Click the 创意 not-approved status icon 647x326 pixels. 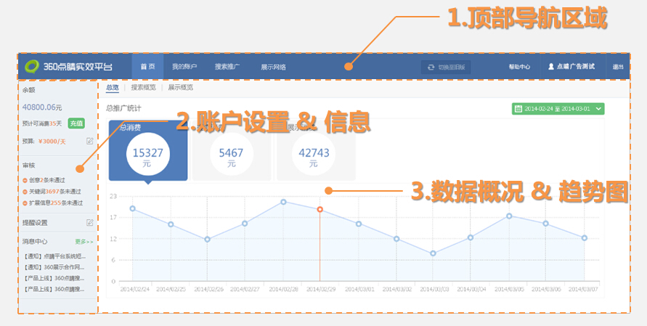[25, 180]
